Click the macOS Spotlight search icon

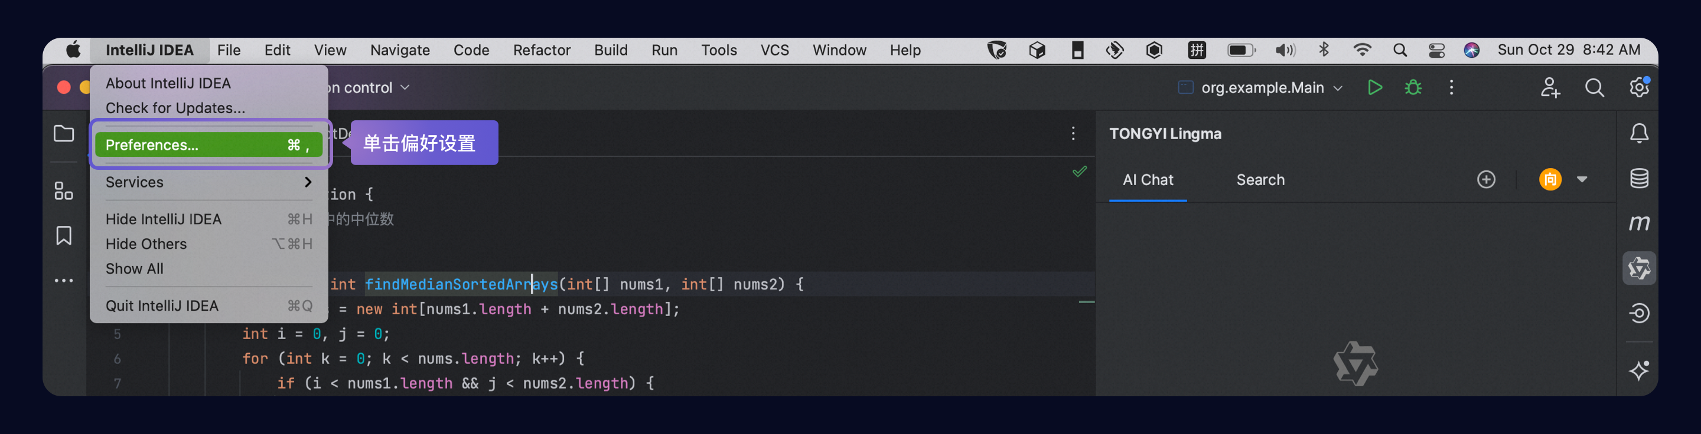coord(1399,50)
